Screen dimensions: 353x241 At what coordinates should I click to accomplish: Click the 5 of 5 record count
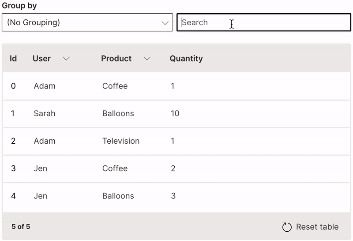(x=21, y=227)
